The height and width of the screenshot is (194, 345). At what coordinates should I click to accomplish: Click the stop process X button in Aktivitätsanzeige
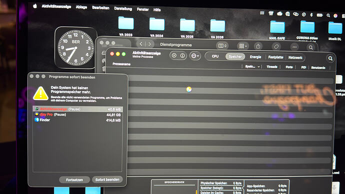[174, 55]
